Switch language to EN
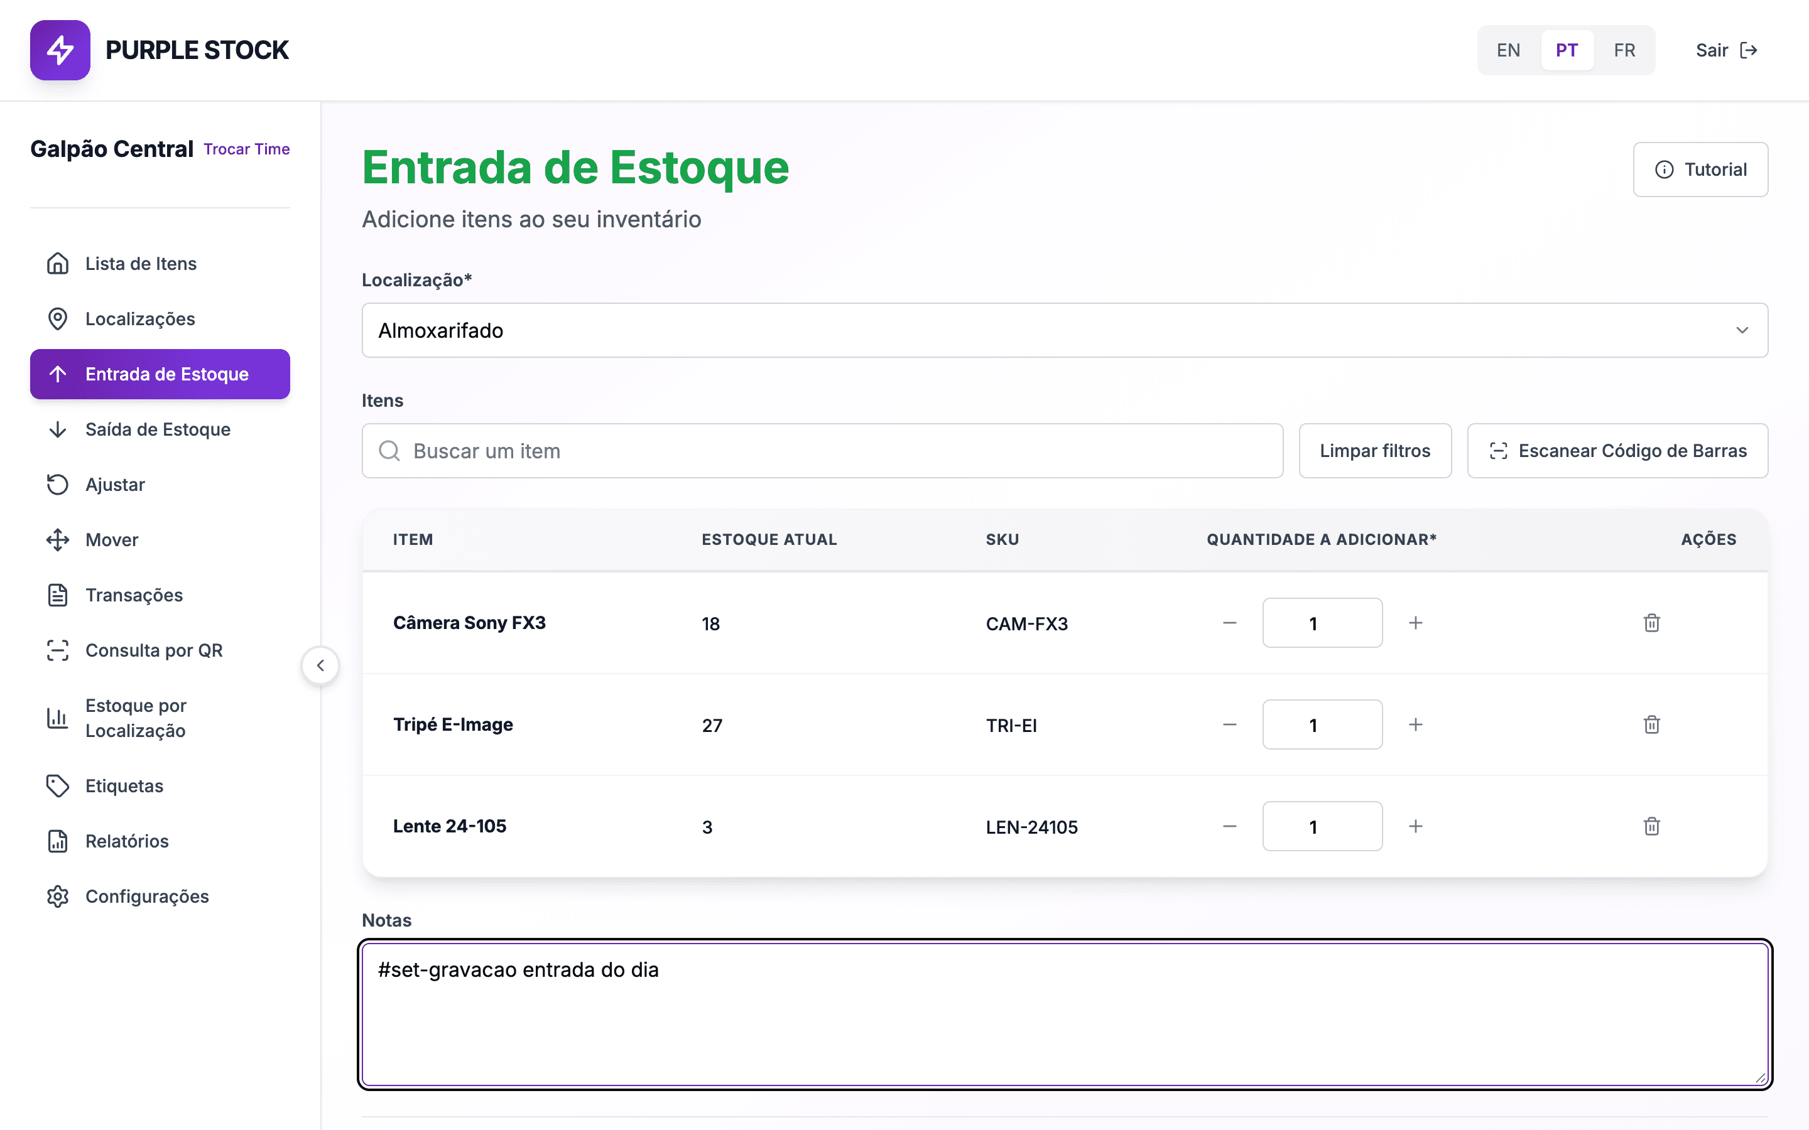 click(1507, 50)
